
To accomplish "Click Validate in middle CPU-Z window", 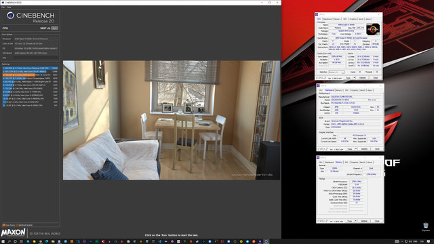I will (364, 149).
